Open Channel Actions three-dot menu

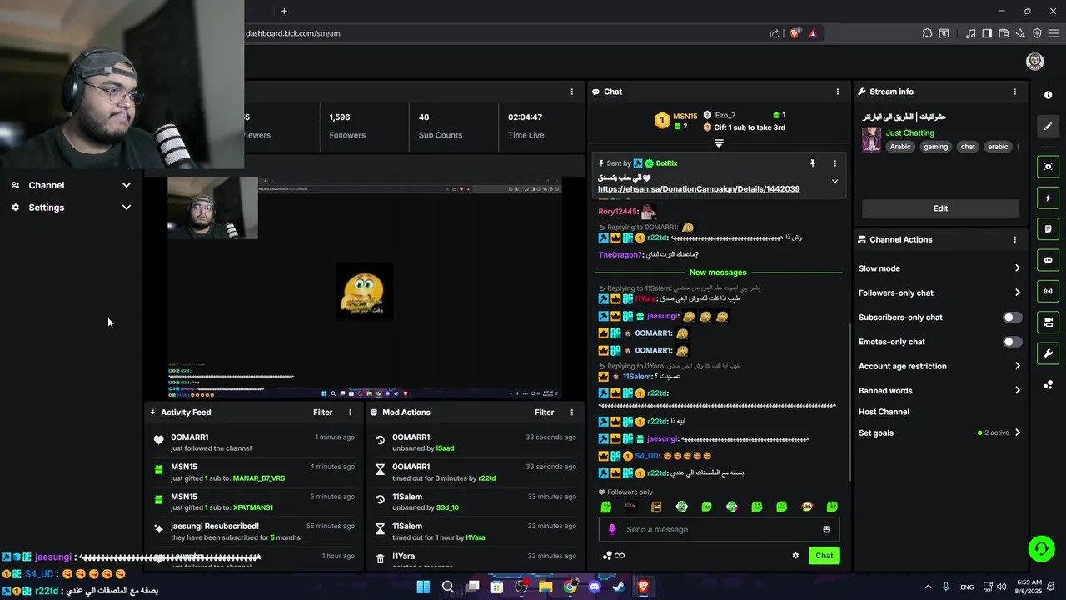1014,239
